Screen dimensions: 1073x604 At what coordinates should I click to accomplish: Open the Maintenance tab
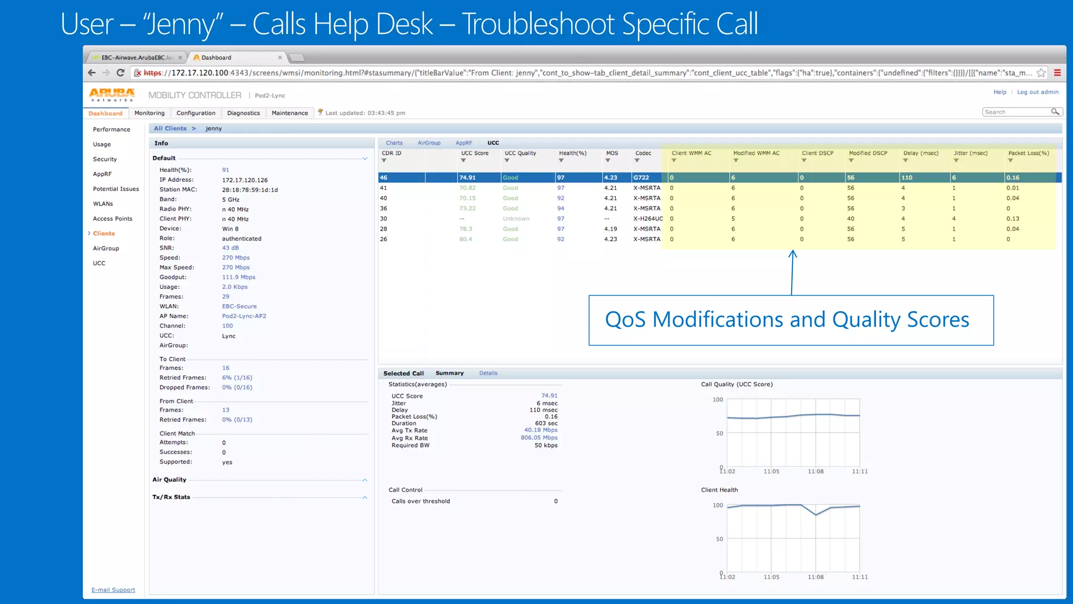[290, 113]
